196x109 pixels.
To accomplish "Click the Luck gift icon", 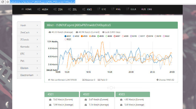I will [103, 32].
